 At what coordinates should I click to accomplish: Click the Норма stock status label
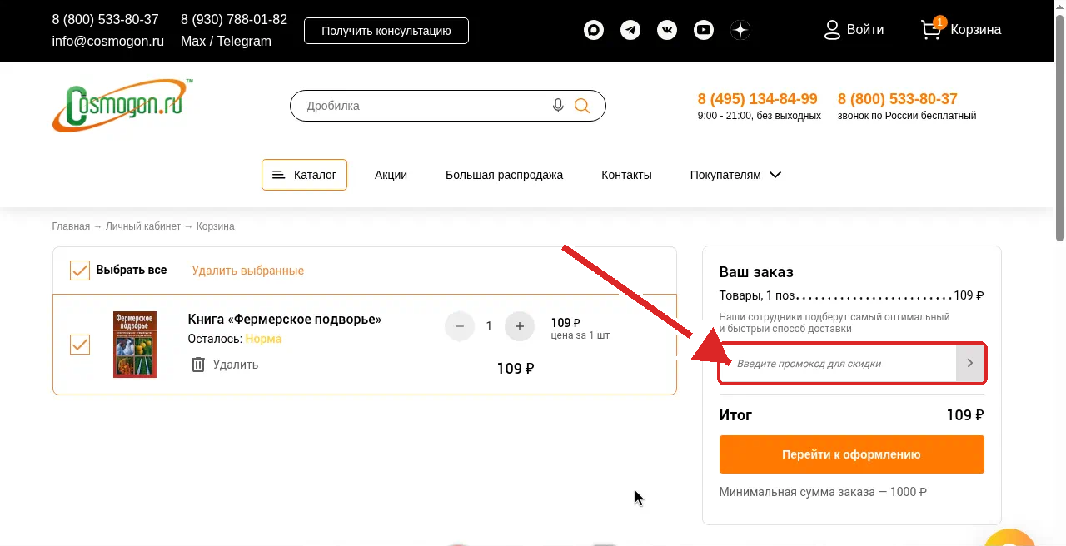(x=263, y=339)
